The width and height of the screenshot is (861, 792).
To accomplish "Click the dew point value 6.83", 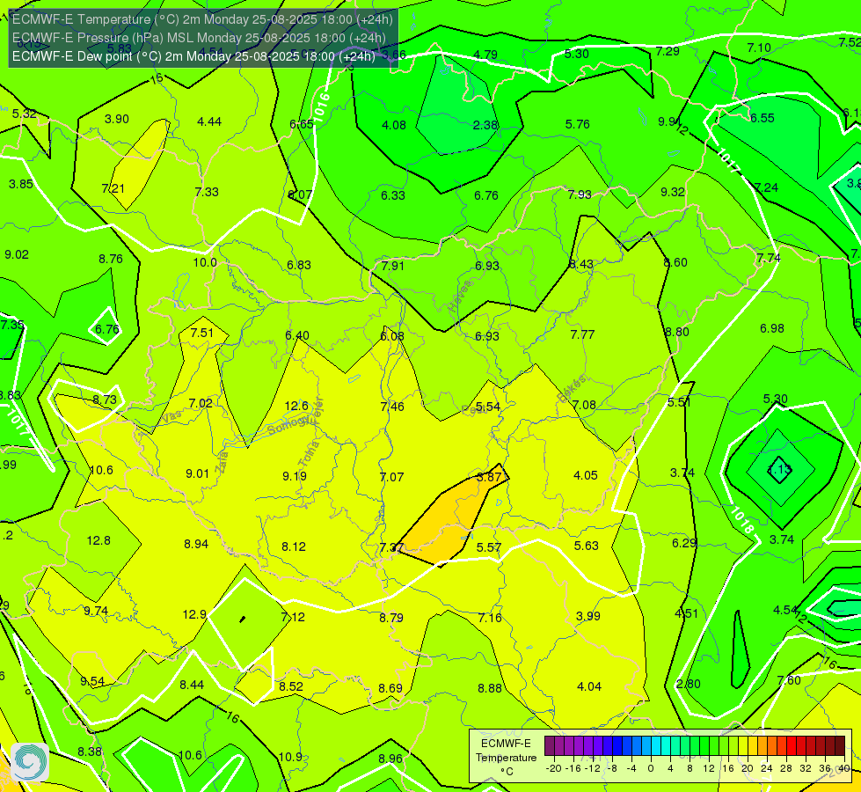I will [299, 265].
